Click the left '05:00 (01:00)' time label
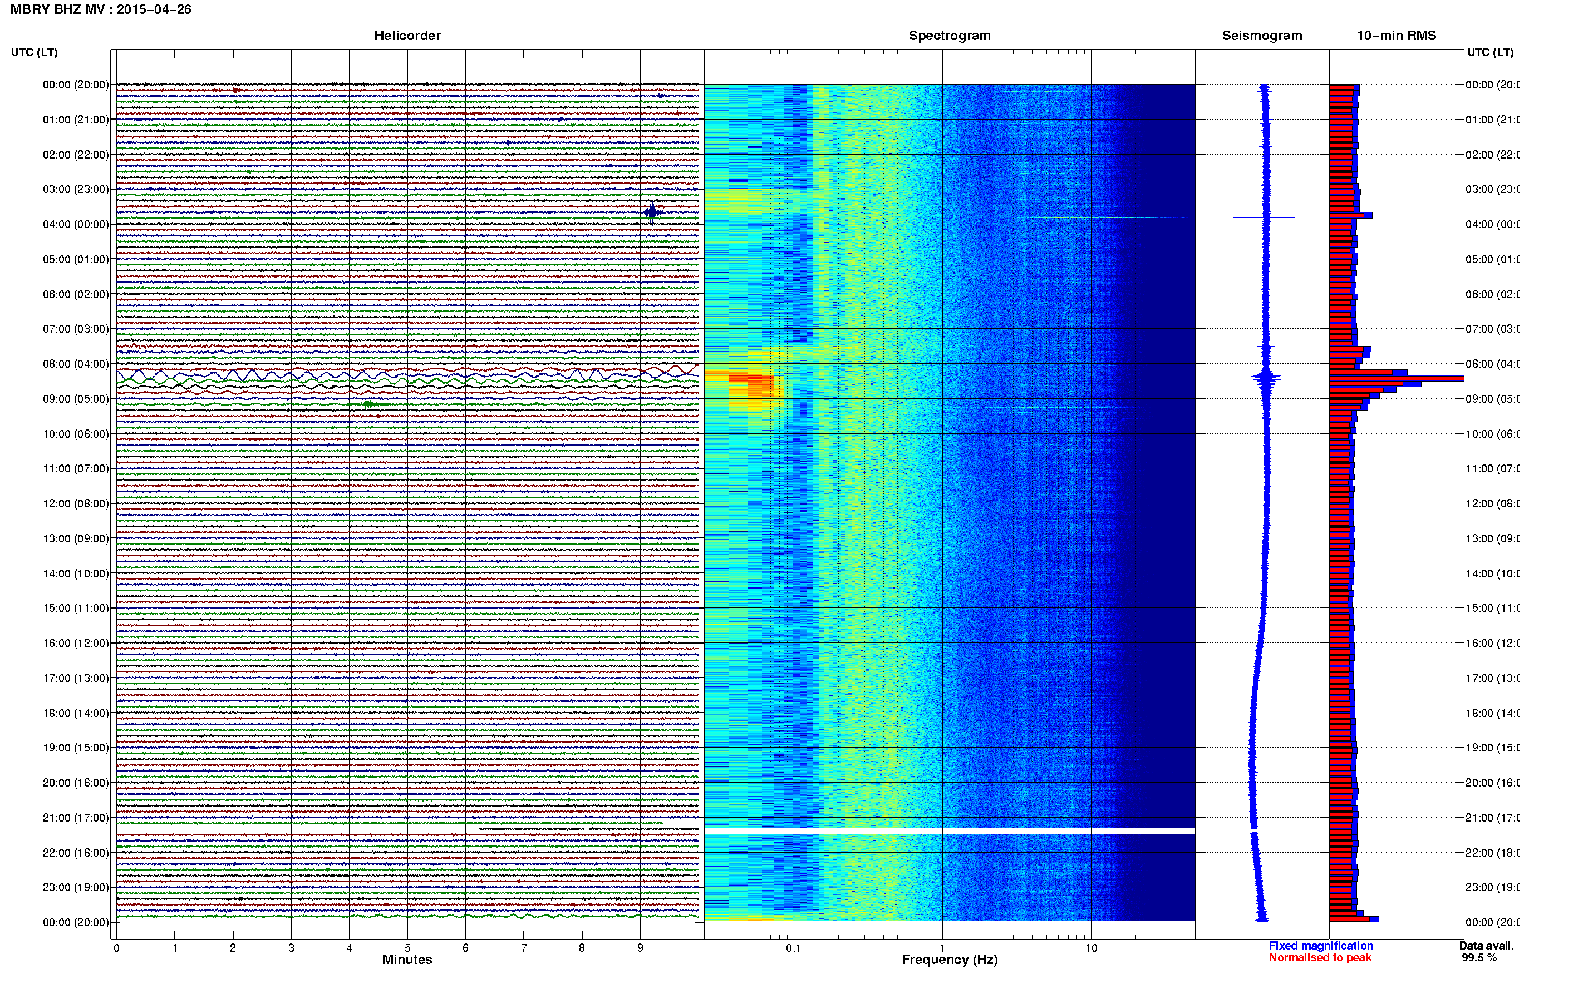Image resolution: width=1583 pixels, height=989 pixels. tap(76, 259)
